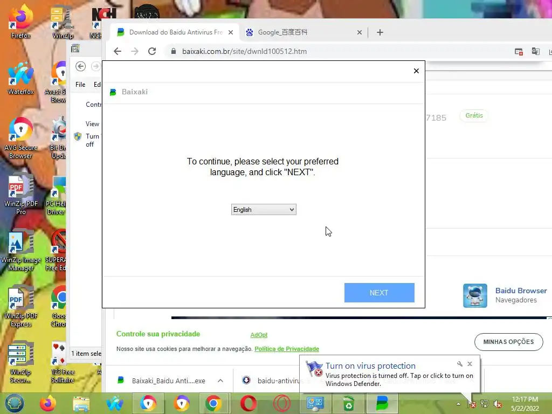Open notification settings wrench icon
Image resolution: width=552 pixels, height=414 pixels.
tap(460, 364)
